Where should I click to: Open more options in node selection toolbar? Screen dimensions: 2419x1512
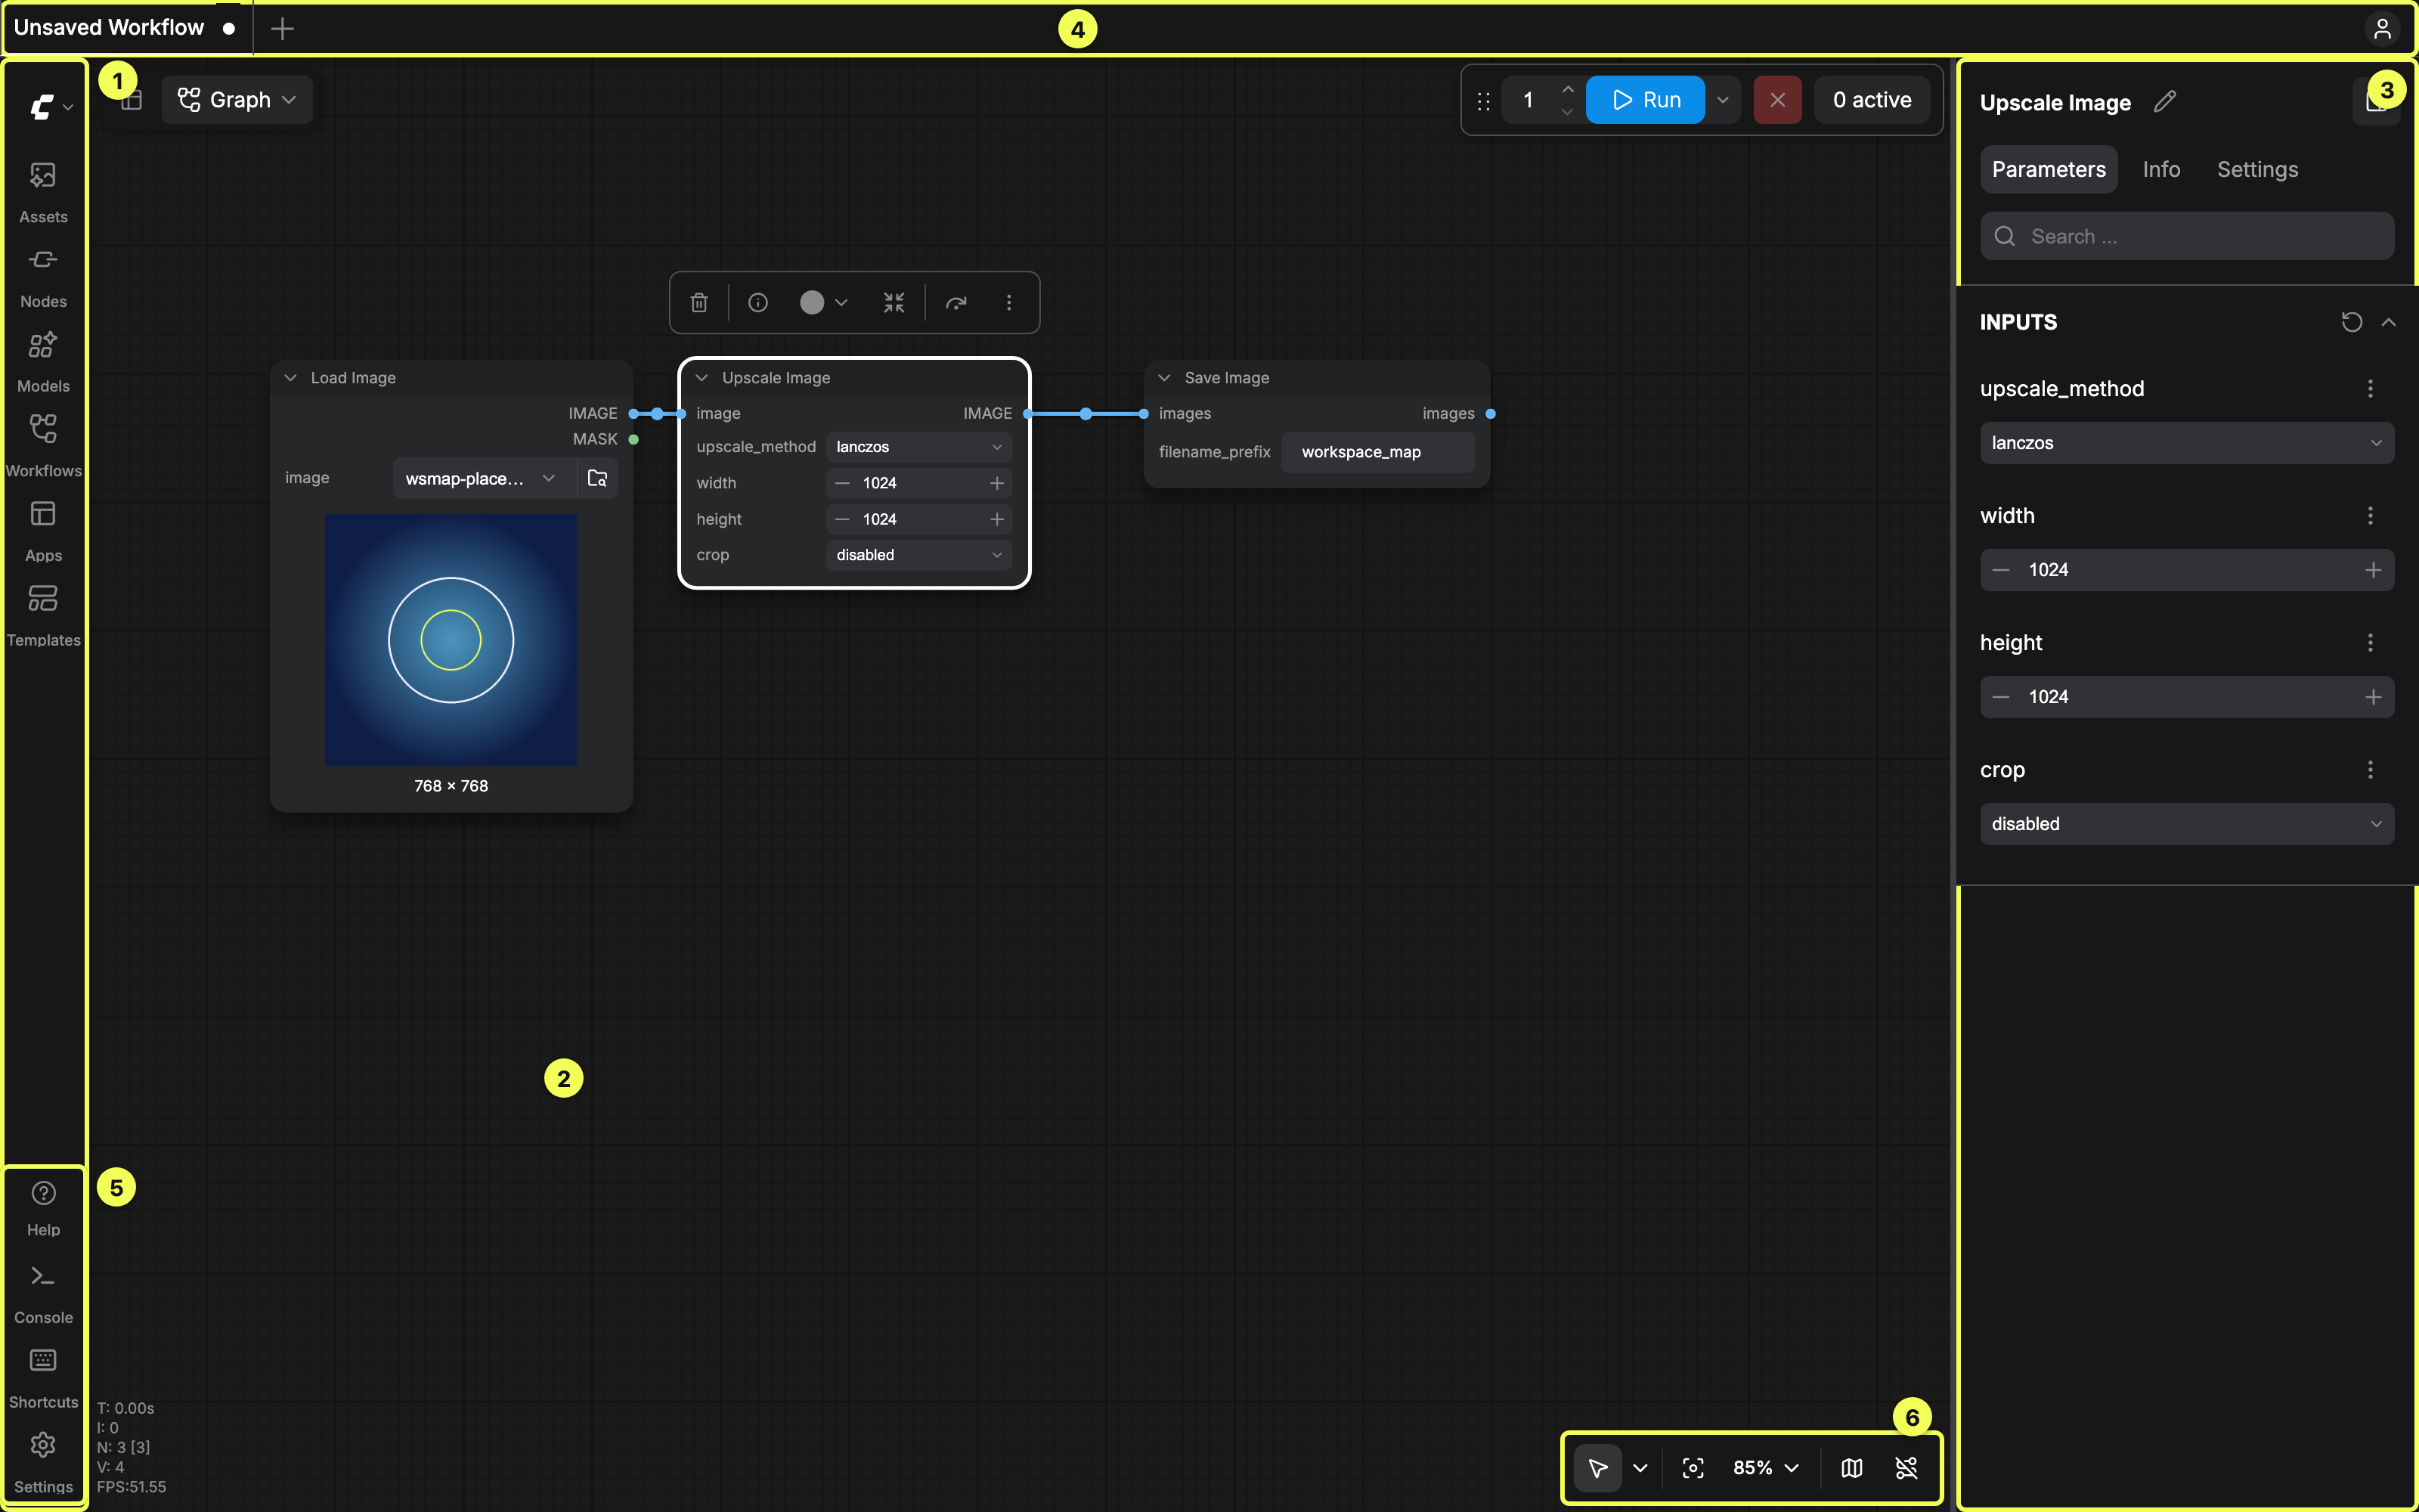[1008, 302]
